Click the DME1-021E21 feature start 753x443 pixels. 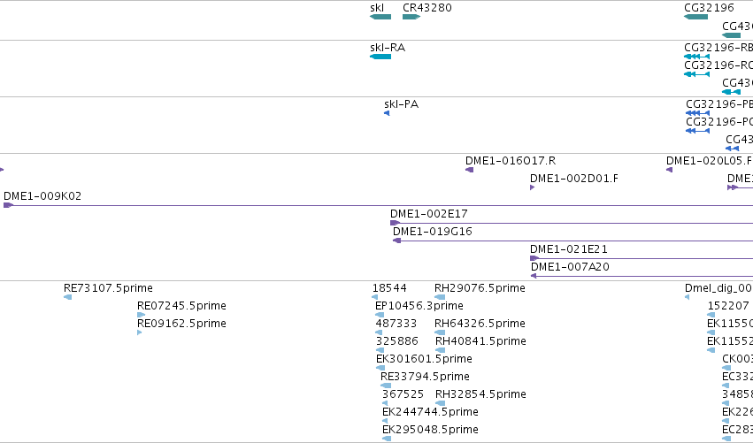click(534, 258)
